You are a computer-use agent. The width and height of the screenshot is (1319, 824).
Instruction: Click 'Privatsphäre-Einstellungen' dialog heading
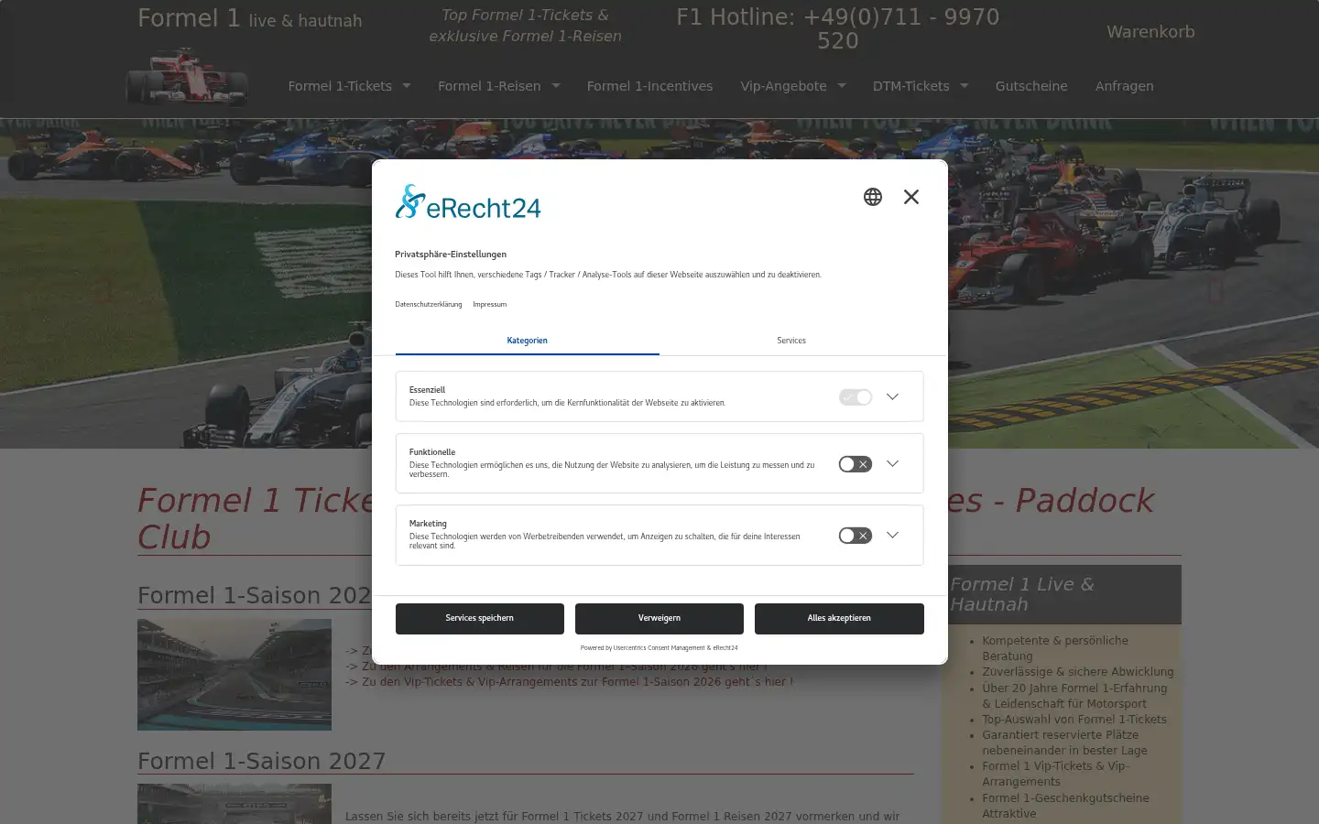click(x=451, y=255)
